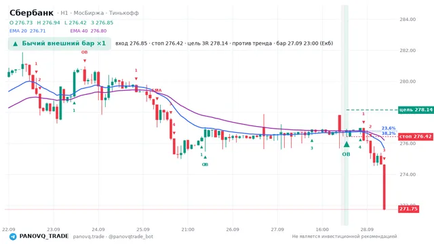Click the 16:00 time axis label

[x=322, y=230]
